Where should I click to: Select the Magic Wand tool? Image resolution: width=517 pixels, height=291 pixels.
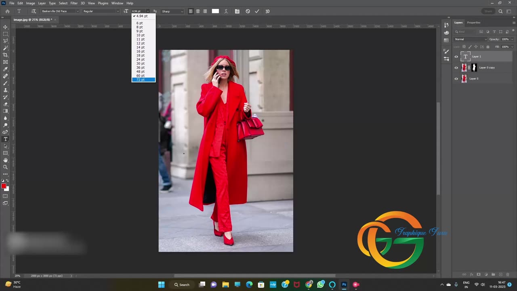click(5, 48)
